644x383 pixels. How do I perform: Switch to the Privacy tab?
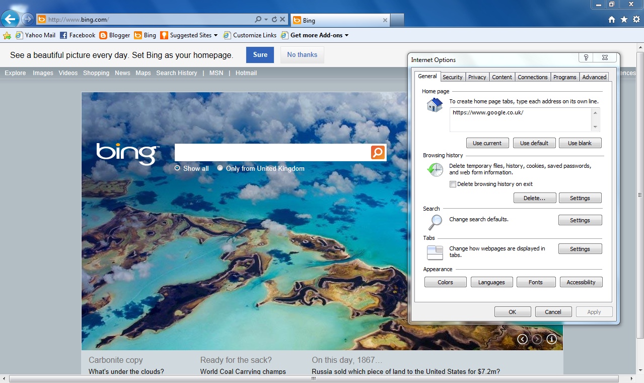coord(477,77)
